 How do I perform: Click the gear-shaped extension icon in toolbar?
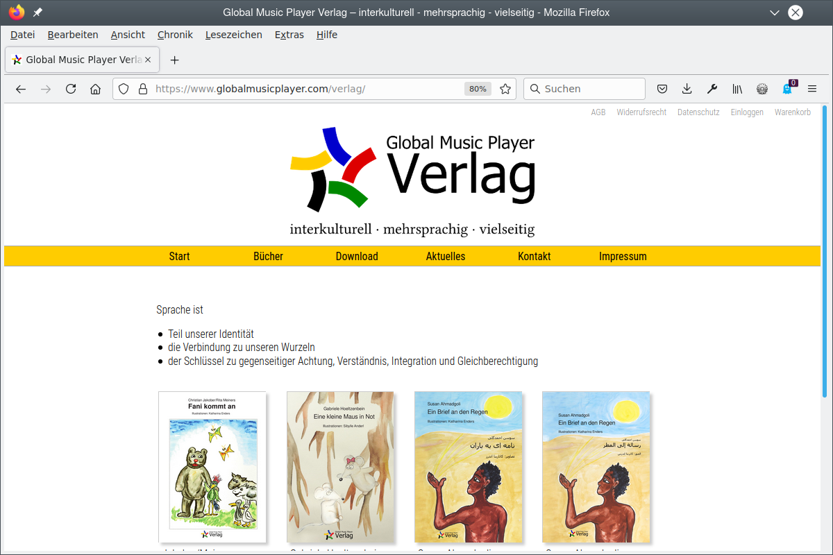pos(762,89)
